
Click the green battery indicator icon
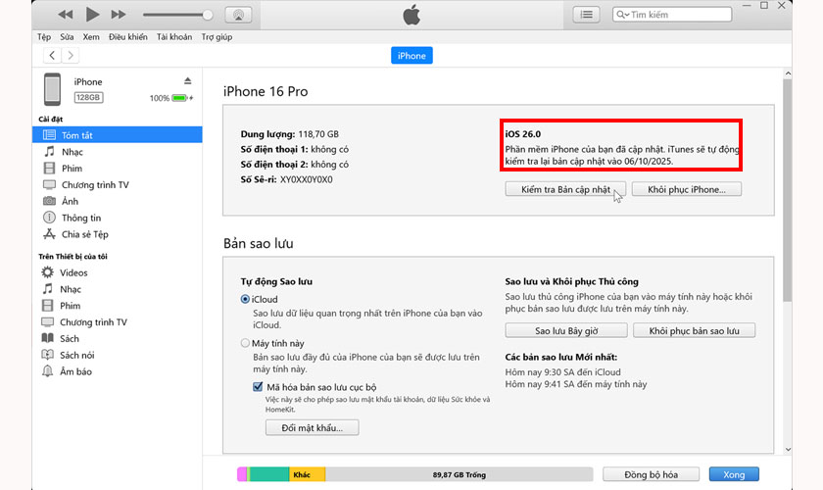(x=179, y=98)
